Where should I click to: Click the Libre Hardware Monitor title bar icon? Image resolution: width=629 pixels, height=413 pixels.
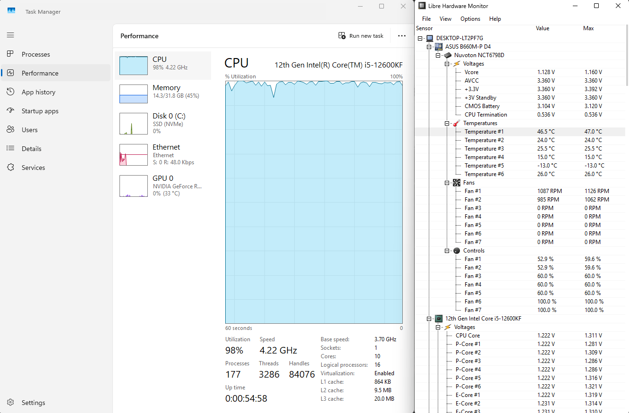click(422, 6)
